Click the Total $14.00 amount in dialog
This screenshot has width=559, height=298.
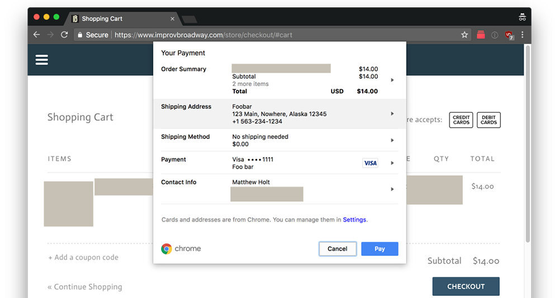point(367,91)
